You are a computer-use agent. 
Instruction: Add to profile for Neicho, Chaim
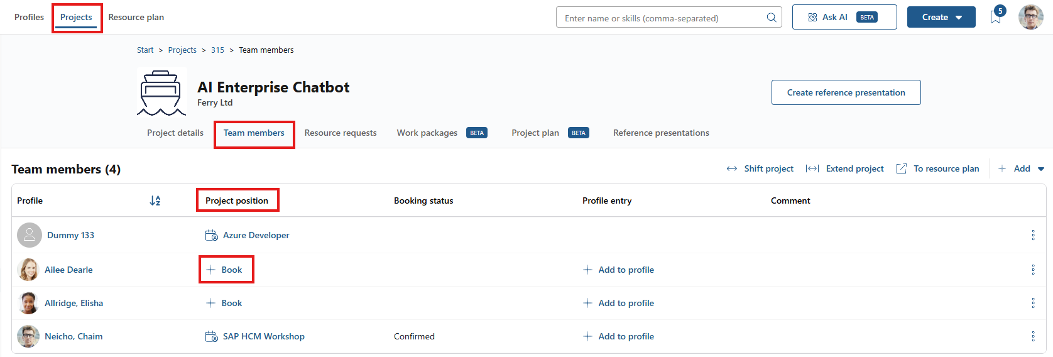pyautogui.click(x=619, y=336)
